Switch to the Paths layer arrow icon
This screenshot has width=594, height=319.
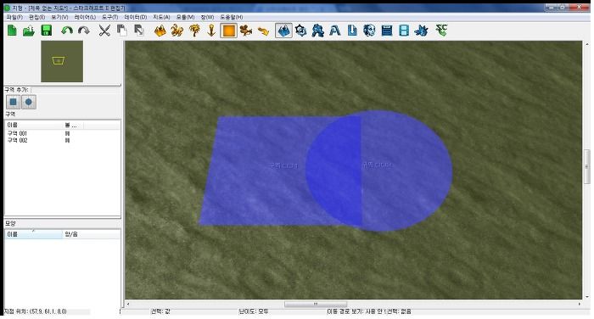tap(263, 31)
